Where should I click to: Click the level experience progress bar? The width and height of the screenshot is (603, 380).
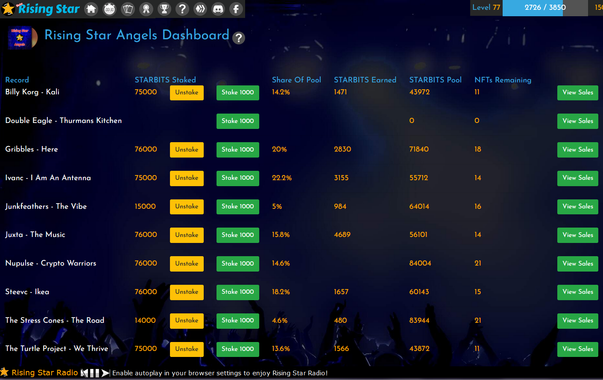pos(545,8)
